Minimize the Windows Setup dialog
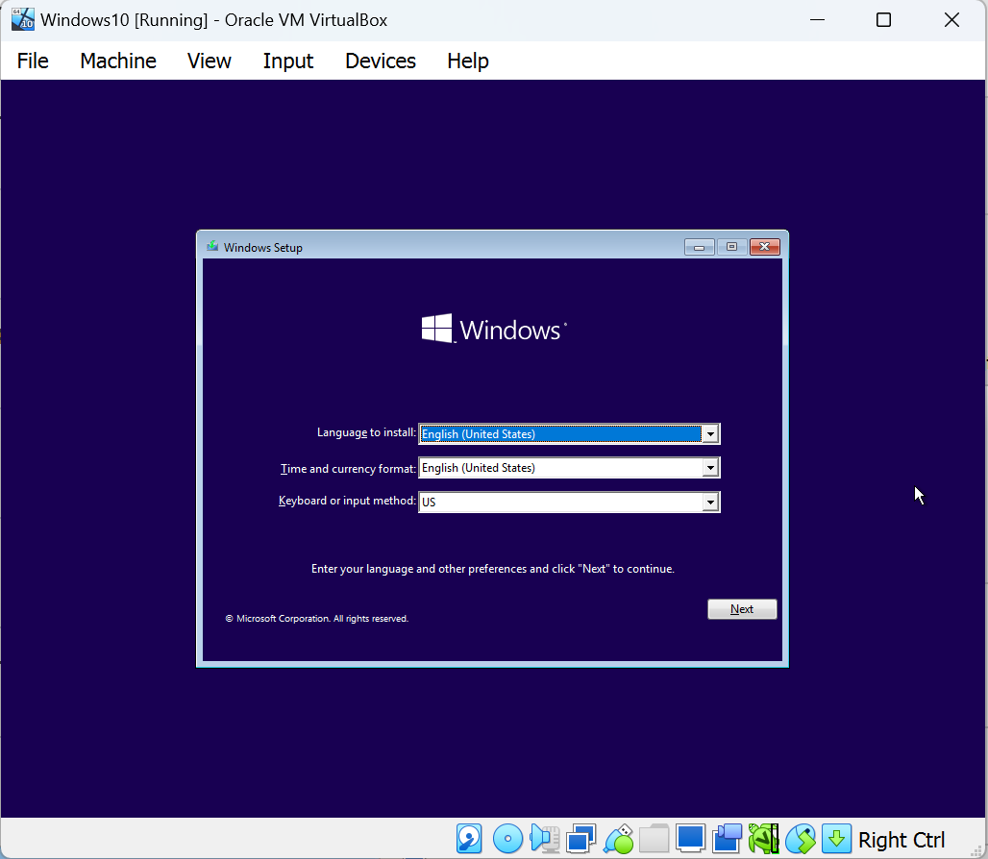988x859 pixels. (700, 247)
